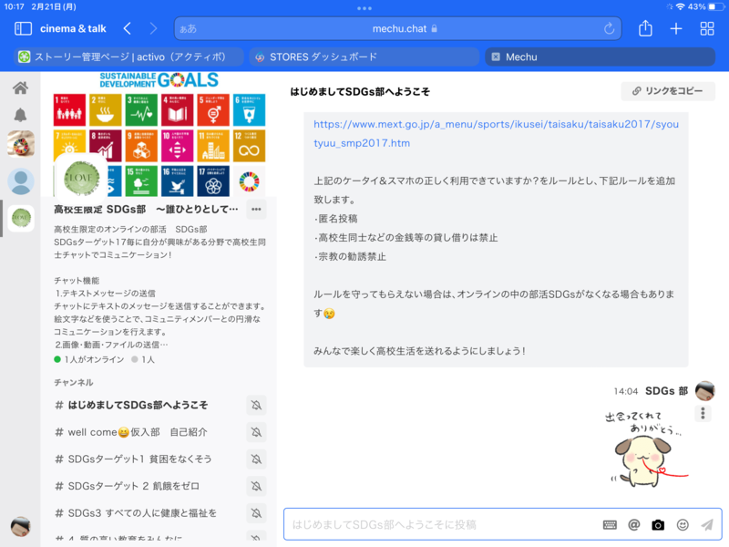The height and width of the screenshot is (547, 729).
Task: Insert a mention with the @ icon
Action: click(x=634, y=525)
